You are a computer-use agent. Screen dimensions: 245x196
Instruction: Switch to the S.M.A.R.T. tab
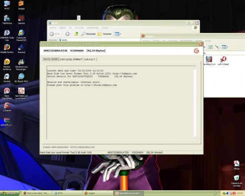pos(90,59)
